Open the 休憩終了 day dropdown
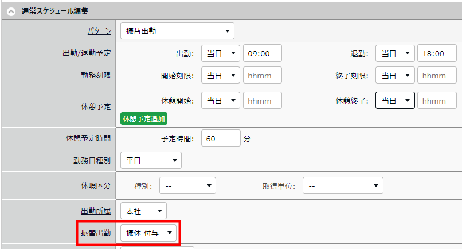462x249 pixels. point(395,100)
